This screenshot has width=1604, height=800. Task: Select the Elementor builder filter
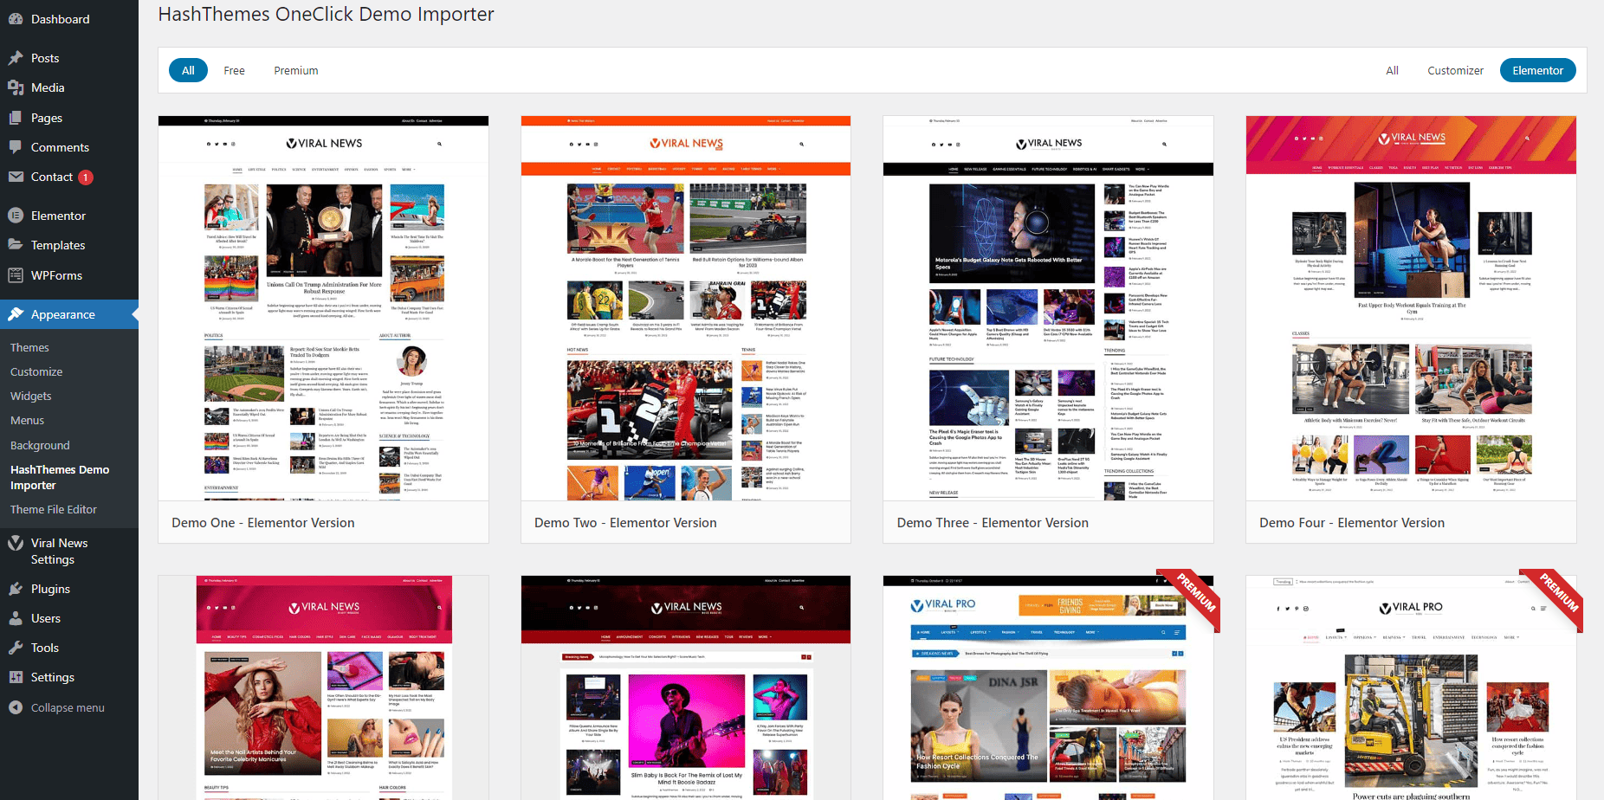point(1537,70)
